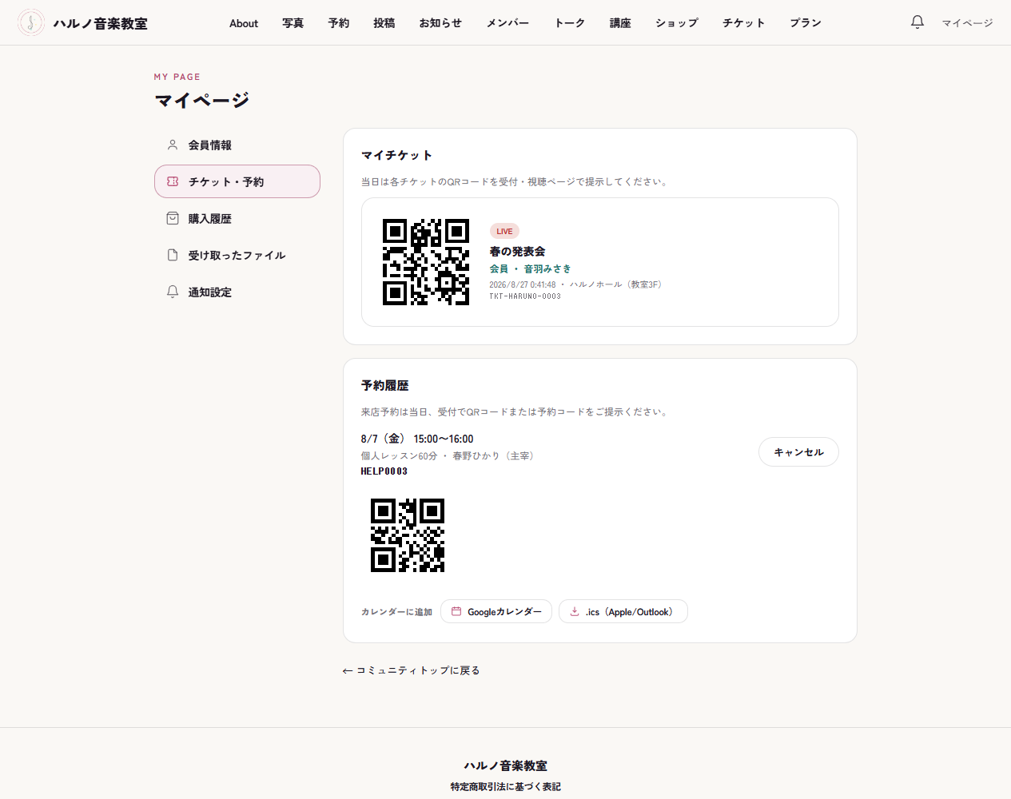
Task: Click the bell icon beside 通知設定
Action: [x=173, y=292]
